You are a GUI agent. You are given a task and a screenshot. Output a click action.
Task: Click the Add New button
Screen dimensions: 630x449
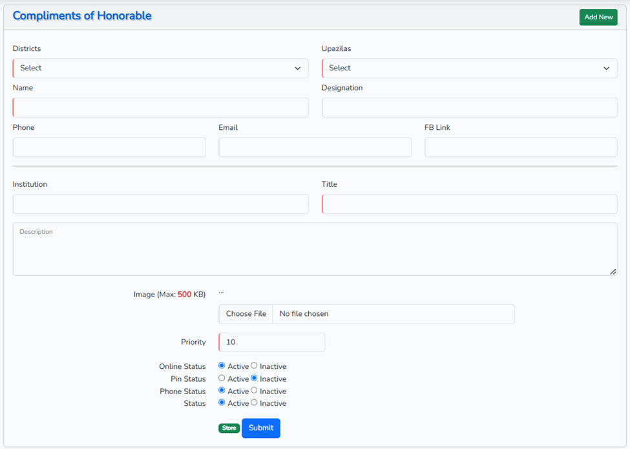[598, 17]
